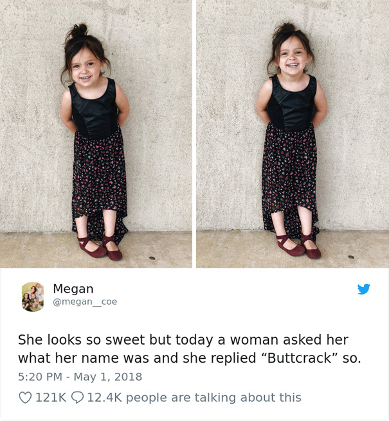Click the maroon shoes in the right photo

click(298, 246)
